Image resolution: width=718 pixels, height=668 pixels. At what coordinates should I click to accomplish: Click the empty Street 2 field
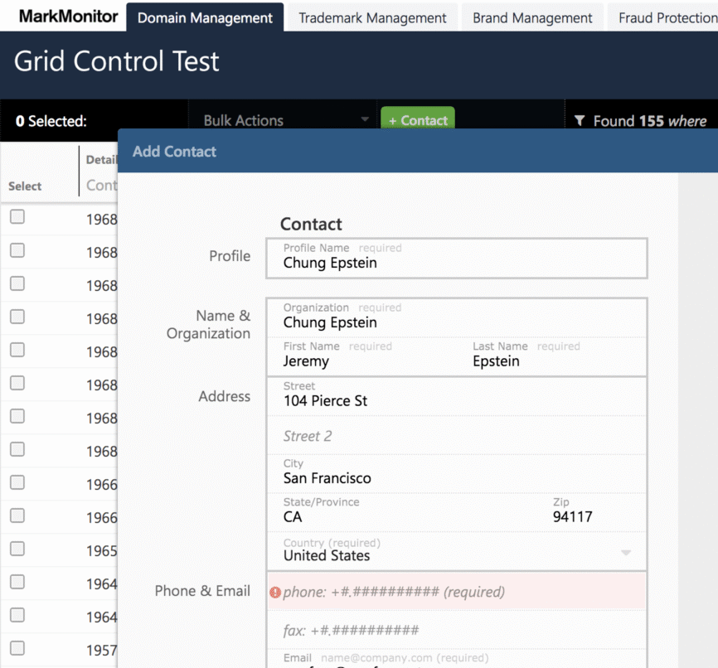tap(456, 436)
